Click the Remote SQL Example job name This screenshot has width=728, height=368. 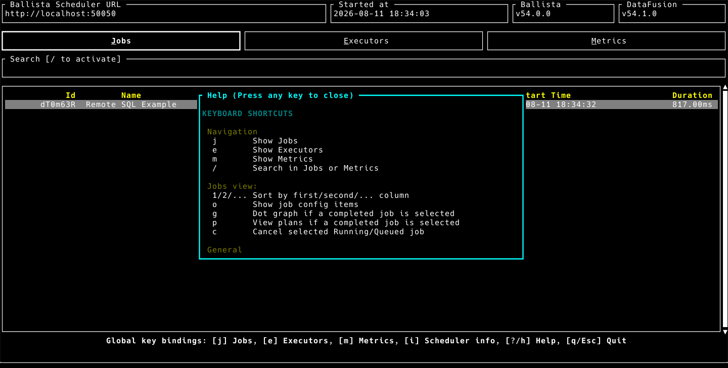coord(131,104)
